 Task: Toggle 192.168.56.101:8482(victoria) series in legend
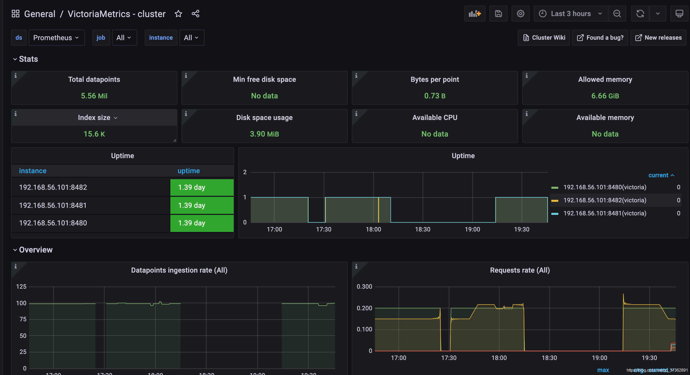coord(605,200)
